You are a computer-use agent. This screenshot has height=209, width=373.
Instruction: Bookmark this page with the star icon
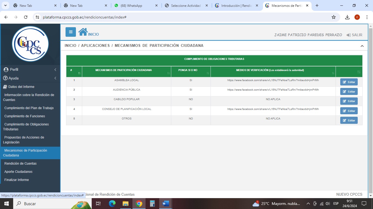coord(333,17)
